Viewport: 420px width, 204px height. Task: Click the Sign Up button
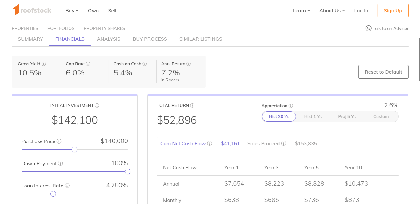(393, 10)
